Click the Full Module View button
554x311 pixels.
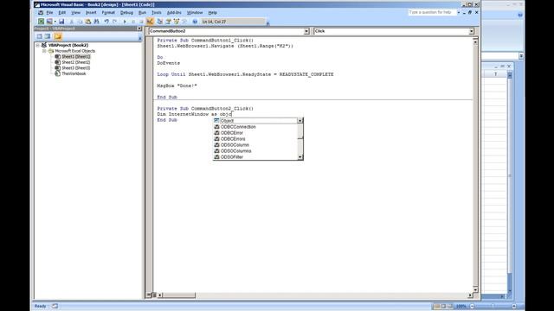154,295
